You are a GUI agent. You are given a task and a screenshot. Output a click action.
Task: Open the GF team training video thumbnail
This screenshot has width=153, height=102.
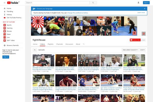66,80
